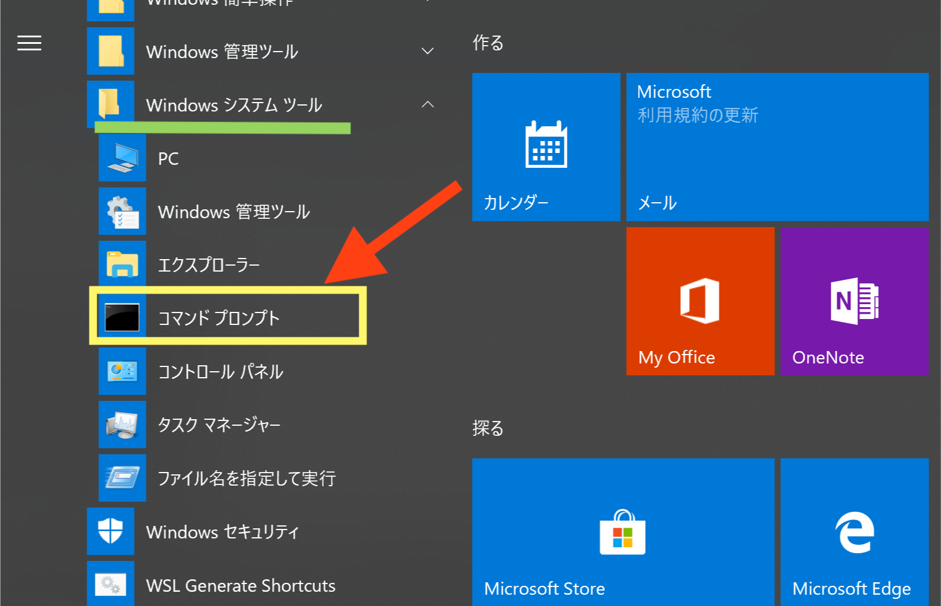Launch the エクスプローラー folder icon
The image size is (941, 606).
click(x=122, y=264)
